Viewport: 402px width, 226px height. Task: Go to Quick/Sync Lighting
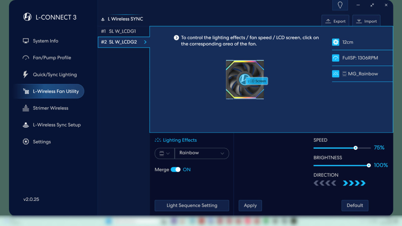click(55, 75)
